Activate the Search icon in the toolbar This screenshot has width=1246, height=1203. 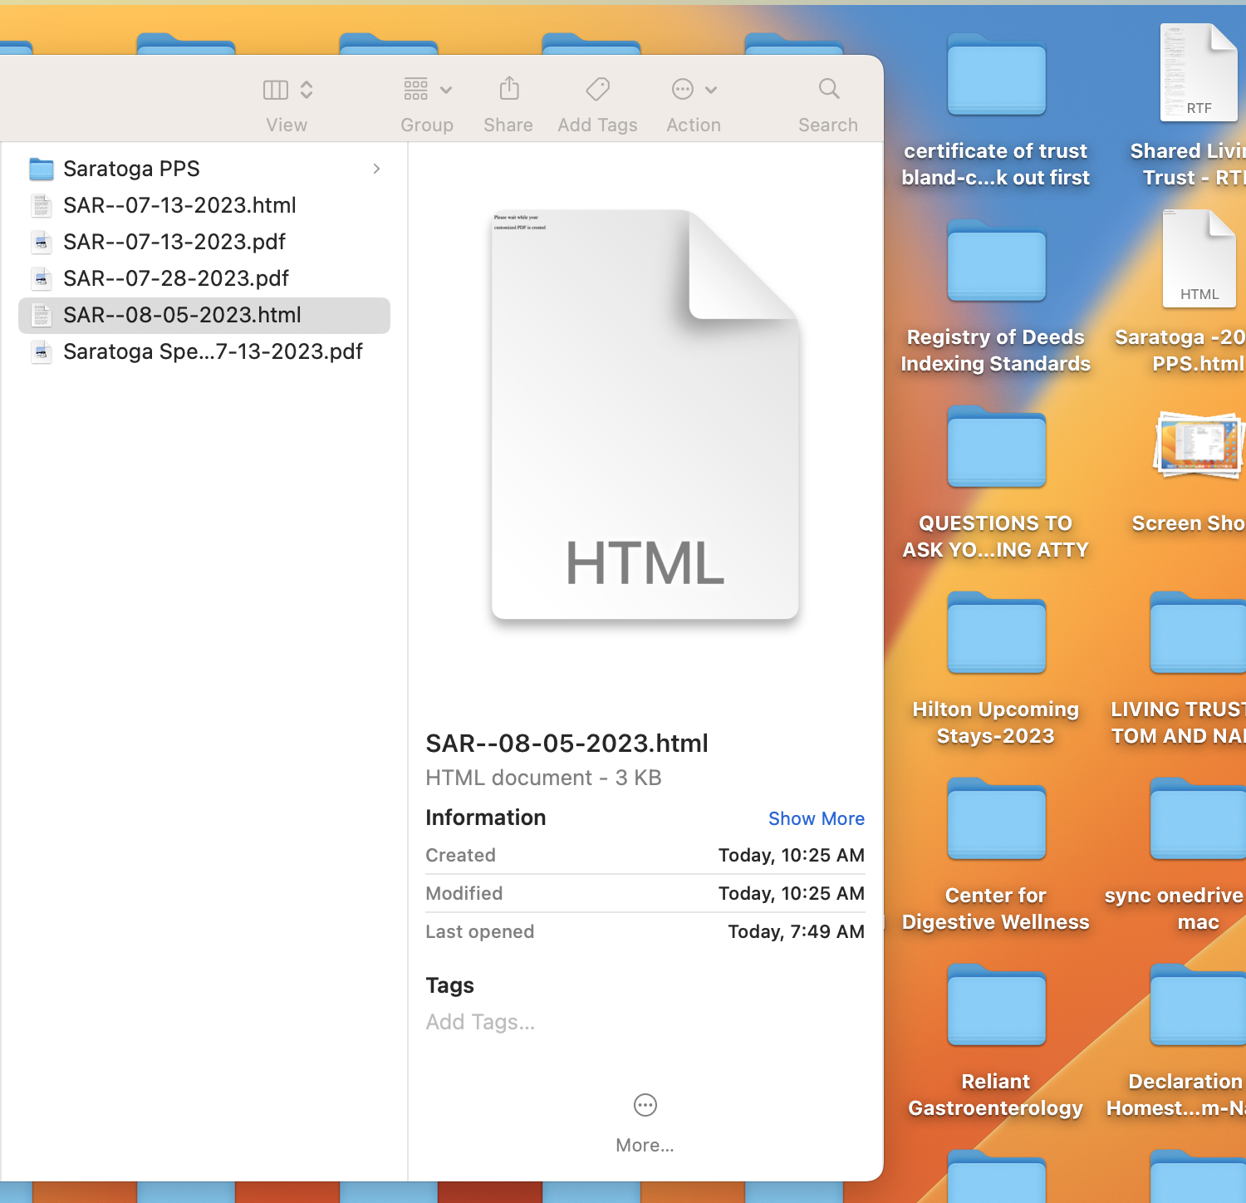pos(827,89)
